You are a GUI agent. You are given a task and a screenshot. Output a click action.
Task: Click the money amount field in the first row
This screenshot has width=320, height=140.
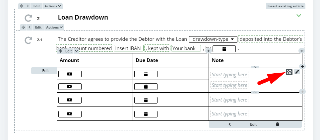pyautogui.click(x=70, y=74)
